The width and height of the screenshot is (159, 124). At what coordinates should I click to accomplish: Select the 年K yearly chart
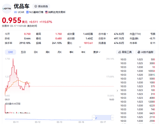pyautogui.click(x=83, y=52)
